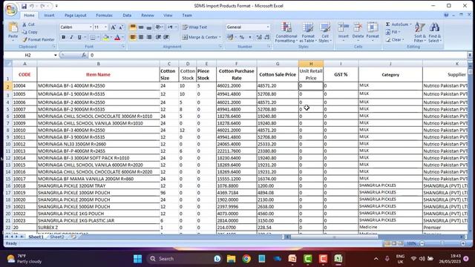The image size is (475, 267).
Task: Adjust the zoom slider in status bar
Action: click(442, 243)
